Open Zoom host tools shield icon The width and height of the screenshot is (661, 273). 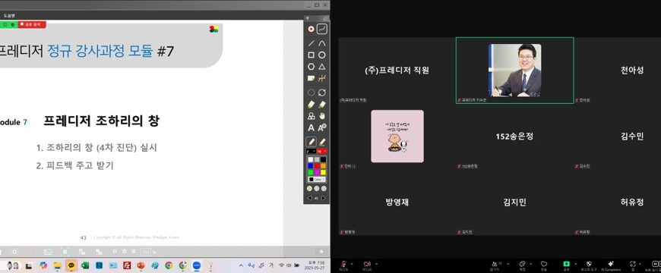click(x=589, y=265)
